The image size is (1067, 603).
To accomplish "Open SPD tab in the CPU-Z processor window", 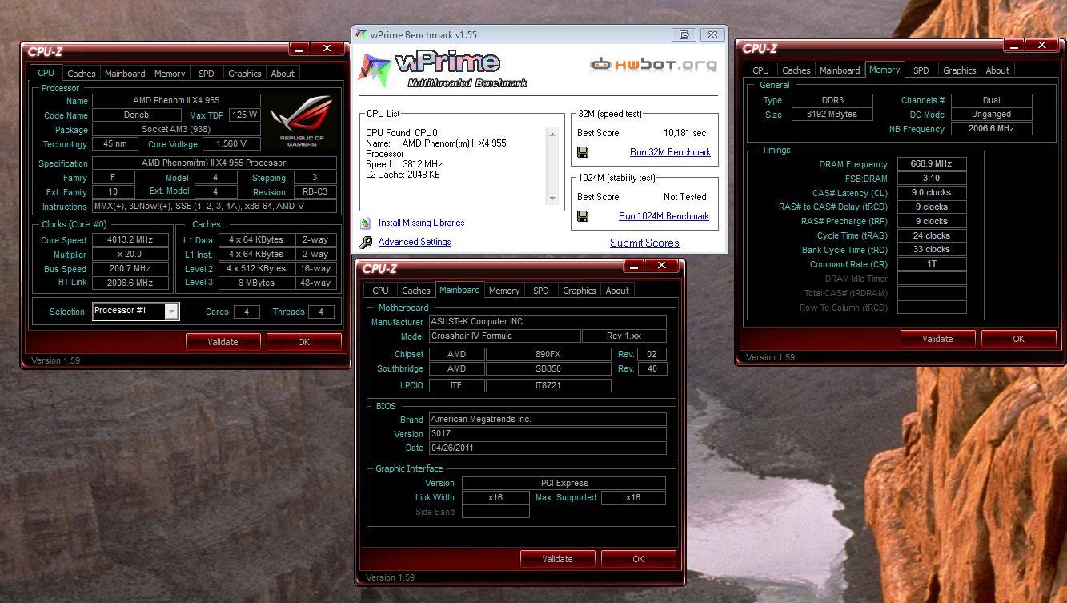I will (207, 74).
